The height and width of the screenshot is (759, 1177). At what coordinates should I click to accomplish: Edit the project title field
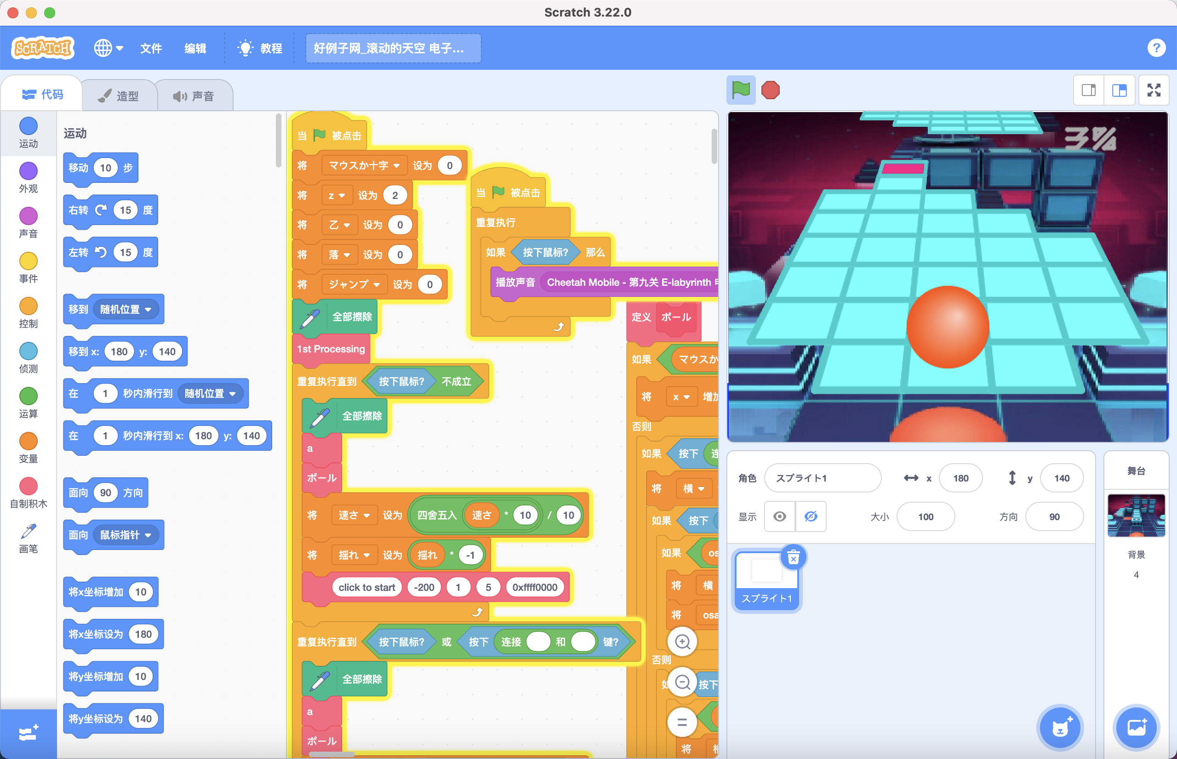(393, 48)
